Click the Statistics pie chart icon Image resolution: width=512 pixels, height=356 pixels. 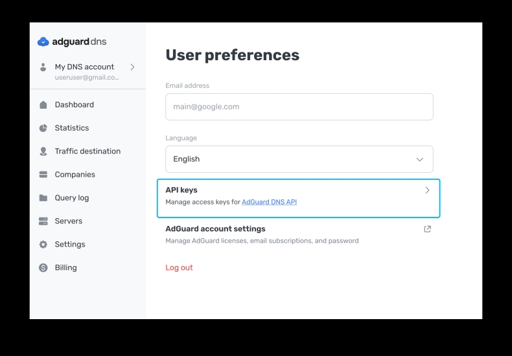tap(43, 128)
